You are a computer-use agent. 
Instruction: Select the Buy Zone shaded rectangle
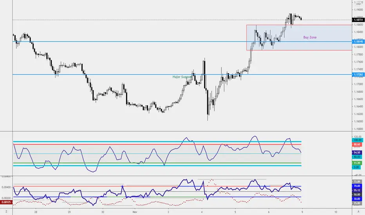click(x=299, y=38)
